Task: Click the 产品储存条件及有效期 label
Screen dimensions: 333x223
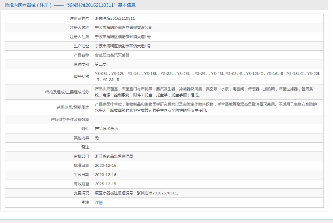Action: 70,120
